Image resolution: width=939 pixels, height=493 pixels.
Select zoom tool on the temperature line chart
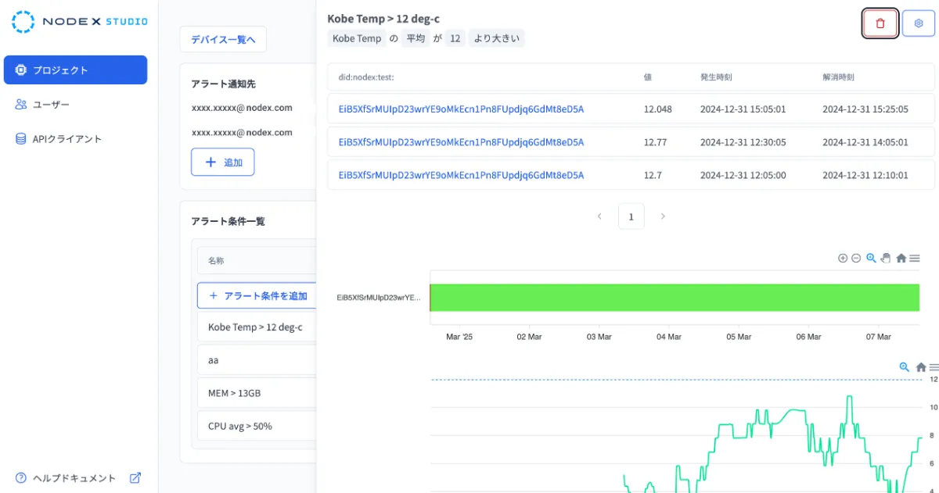905,367
